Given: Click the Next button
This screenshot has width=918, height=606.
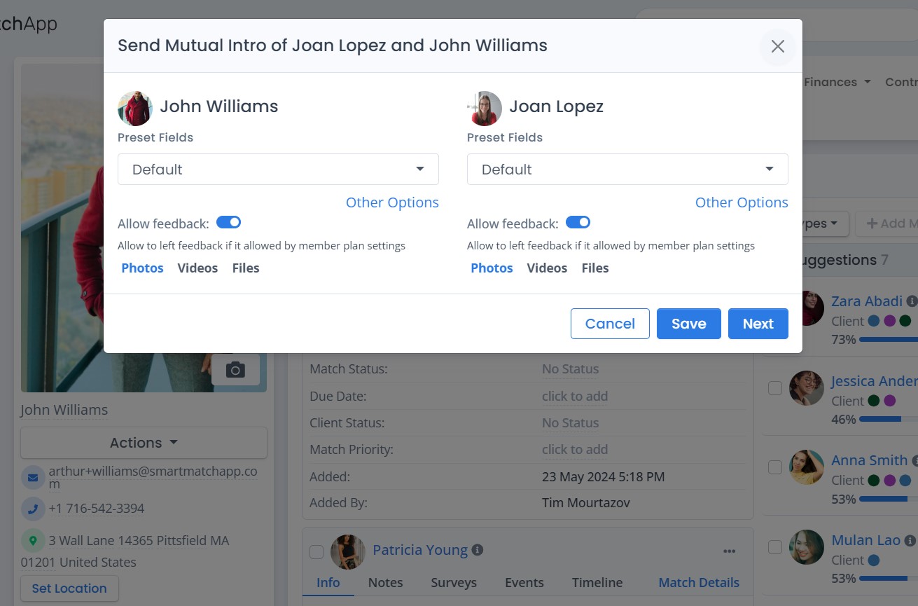Looking at the screenshot, I should coord(758,324).
